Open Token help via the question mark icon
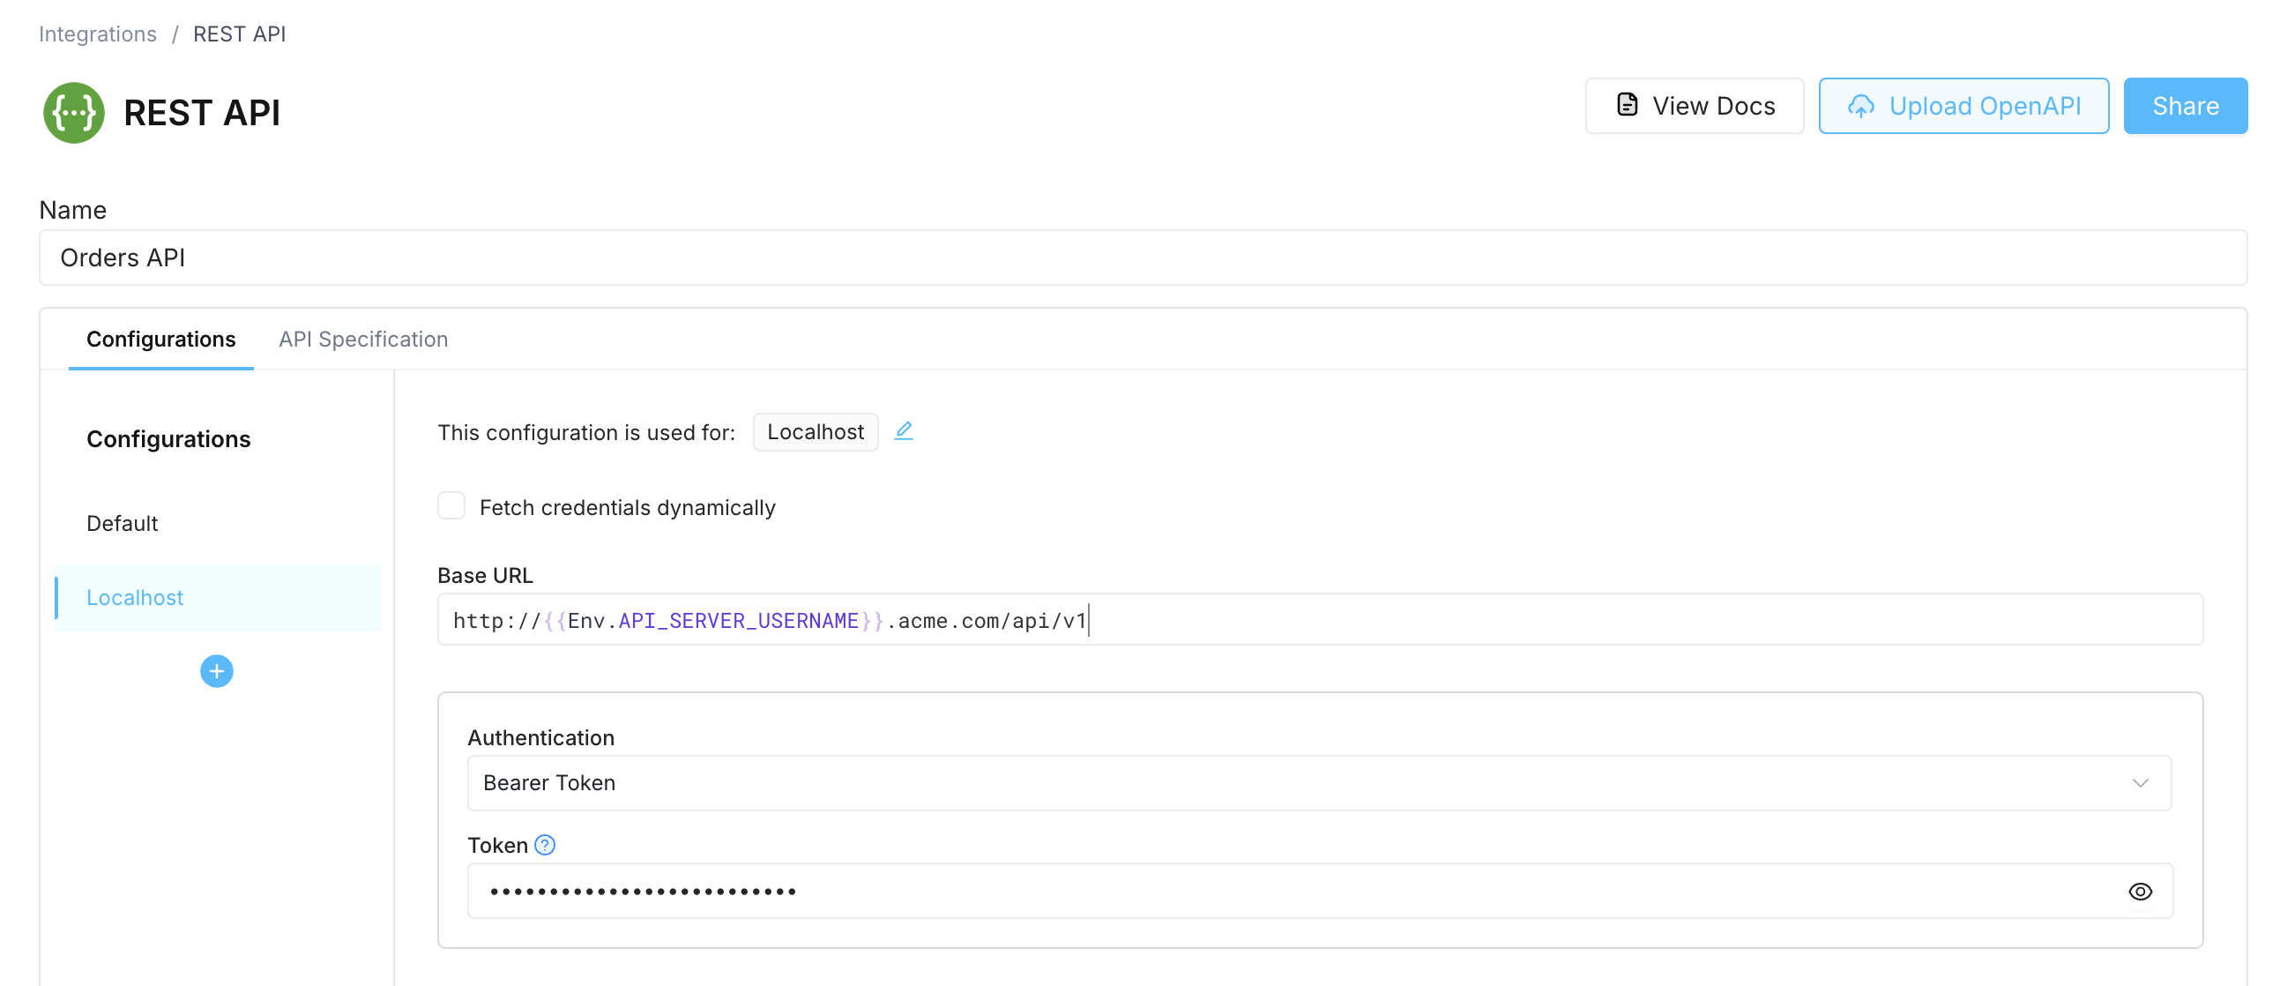2280x986 pixels. [545, 845]
